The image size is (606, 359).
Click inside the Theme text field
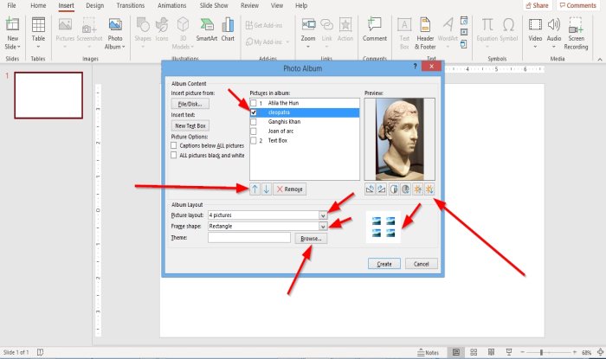tap(249, 238)
